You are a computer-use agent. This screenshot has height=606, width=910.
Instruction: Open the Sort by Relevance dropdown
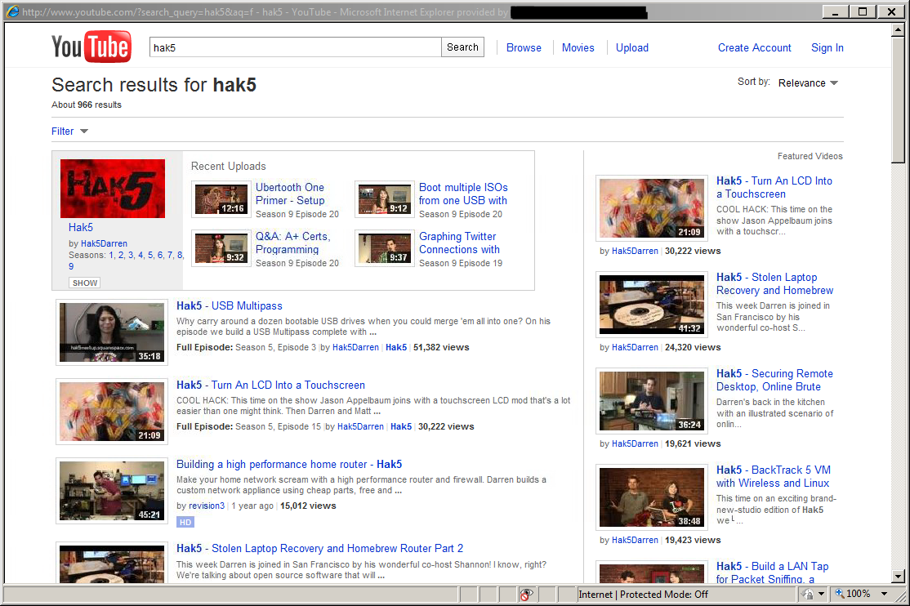808,83
